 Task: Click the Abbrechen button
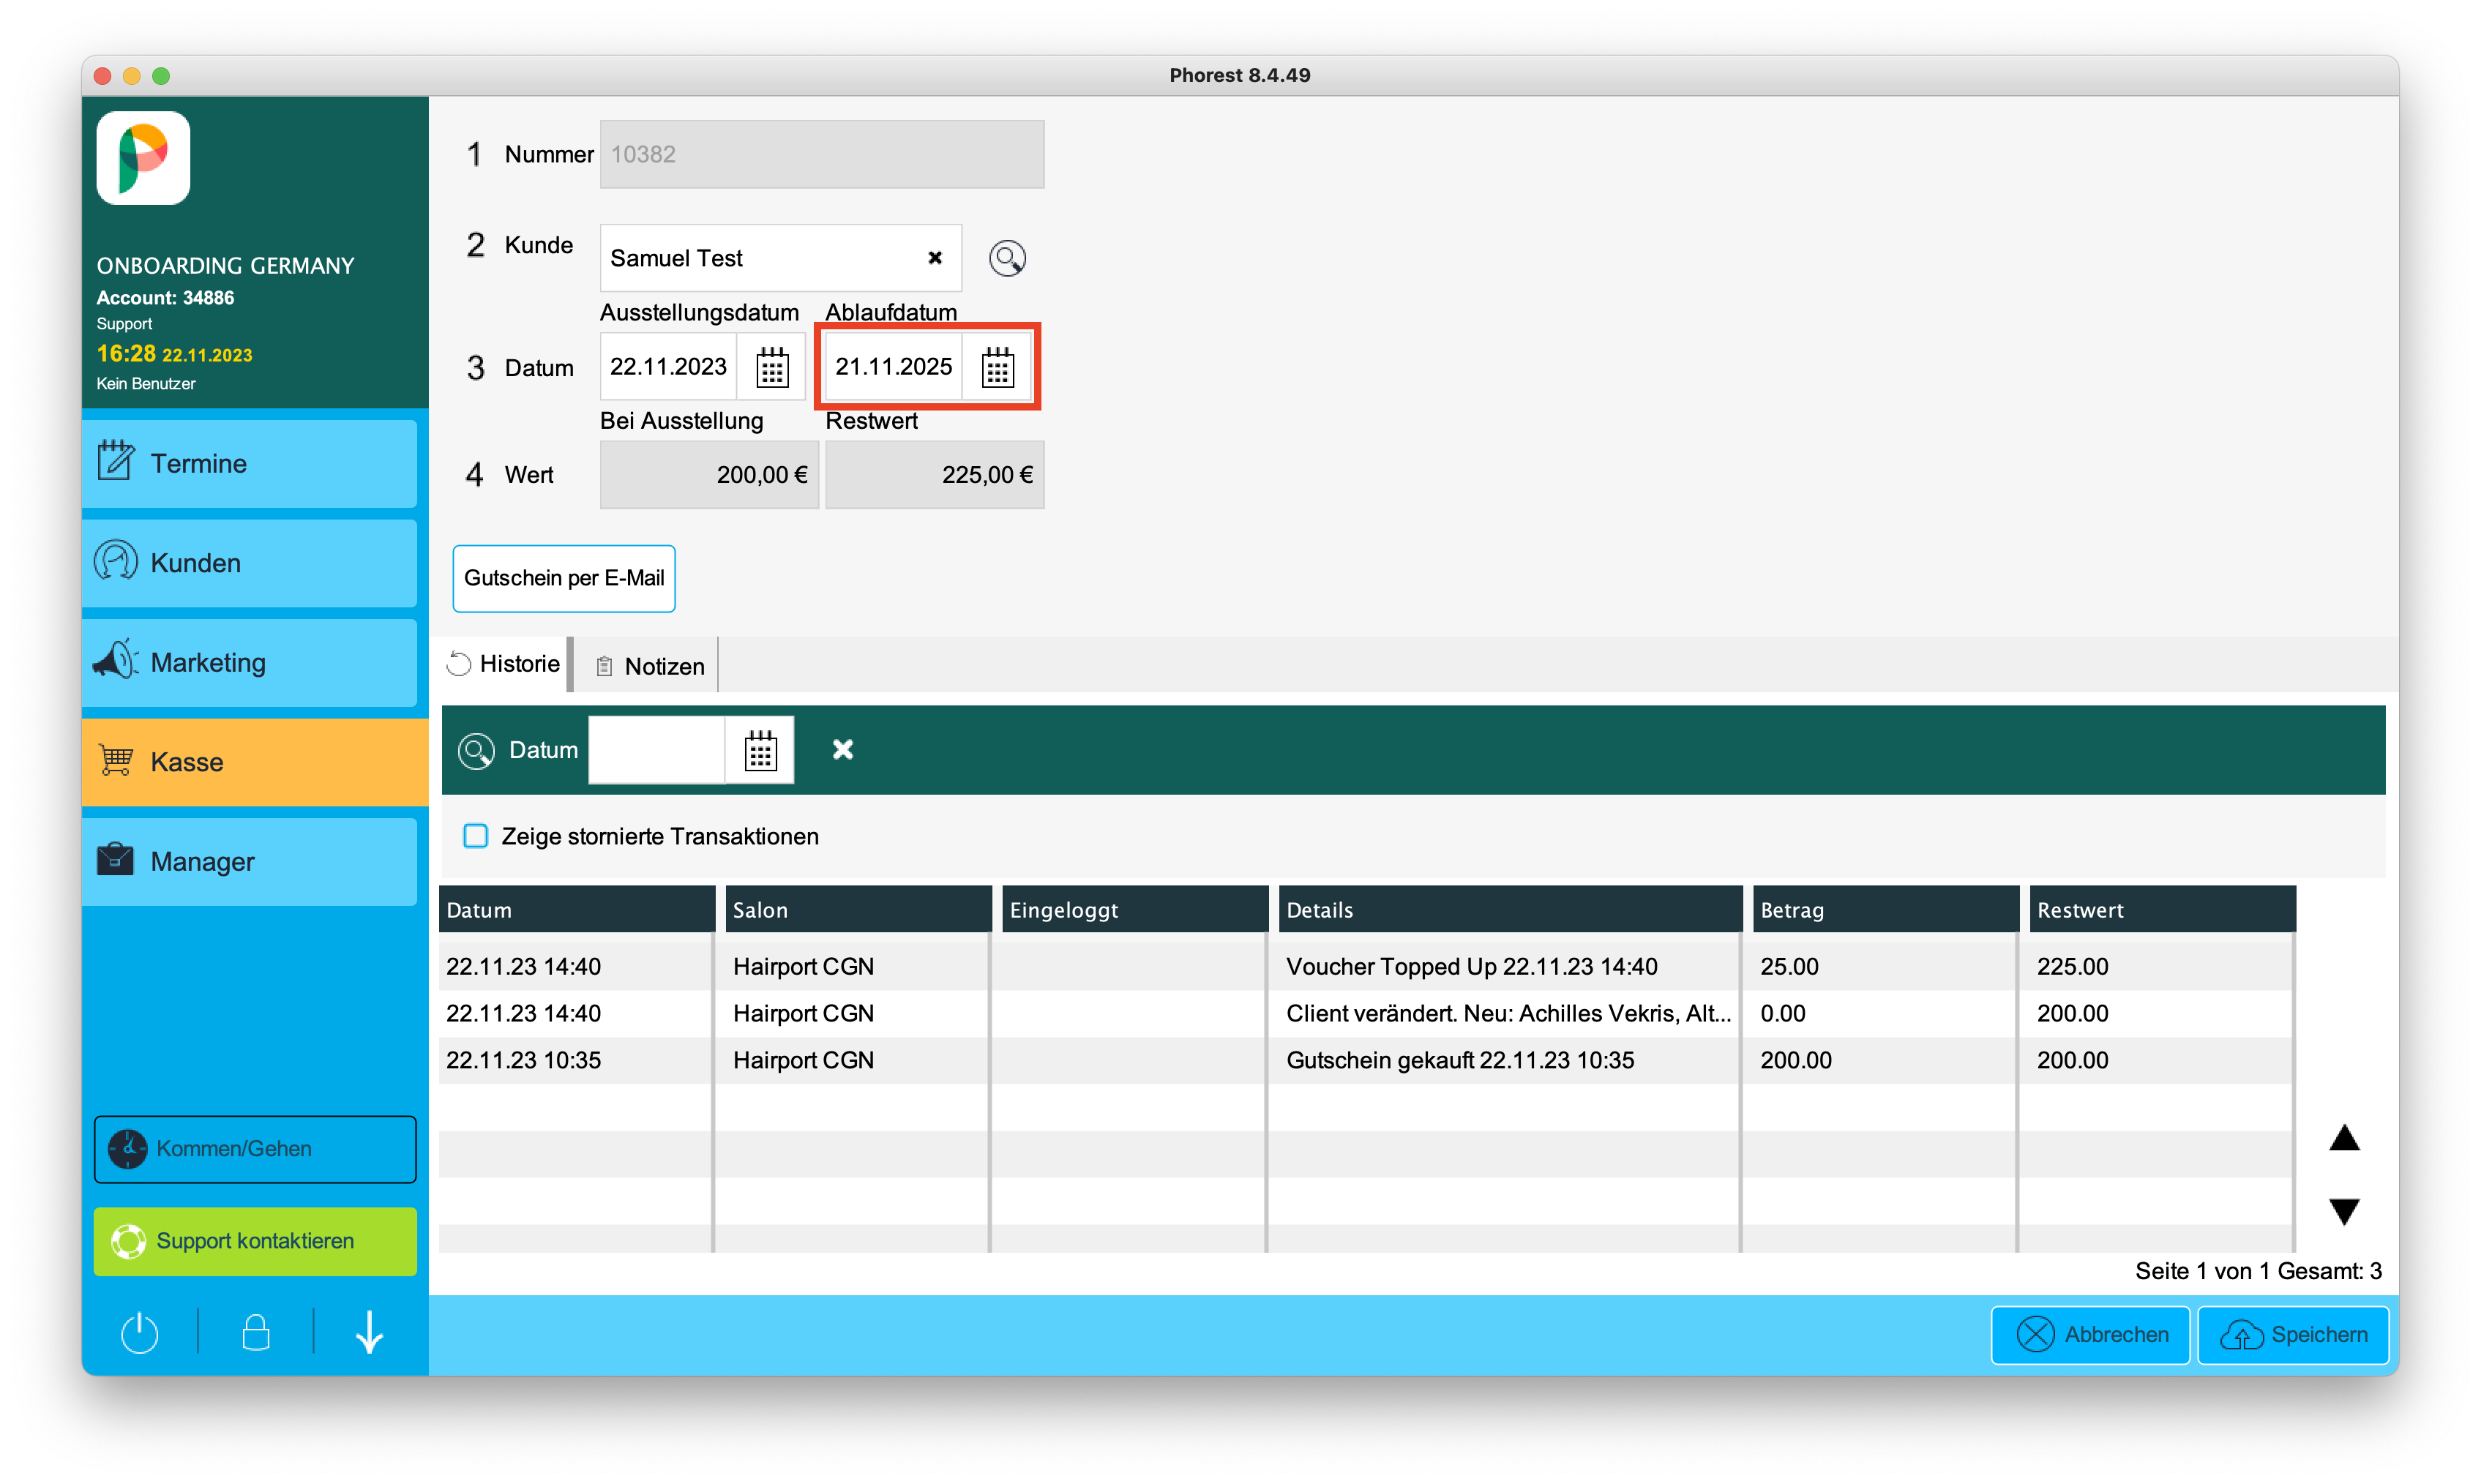click(2090, 1335)
